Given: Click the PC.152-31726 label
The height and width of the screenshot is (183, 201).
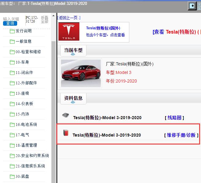Looking at the screenshot, I should tap(32, 20).
